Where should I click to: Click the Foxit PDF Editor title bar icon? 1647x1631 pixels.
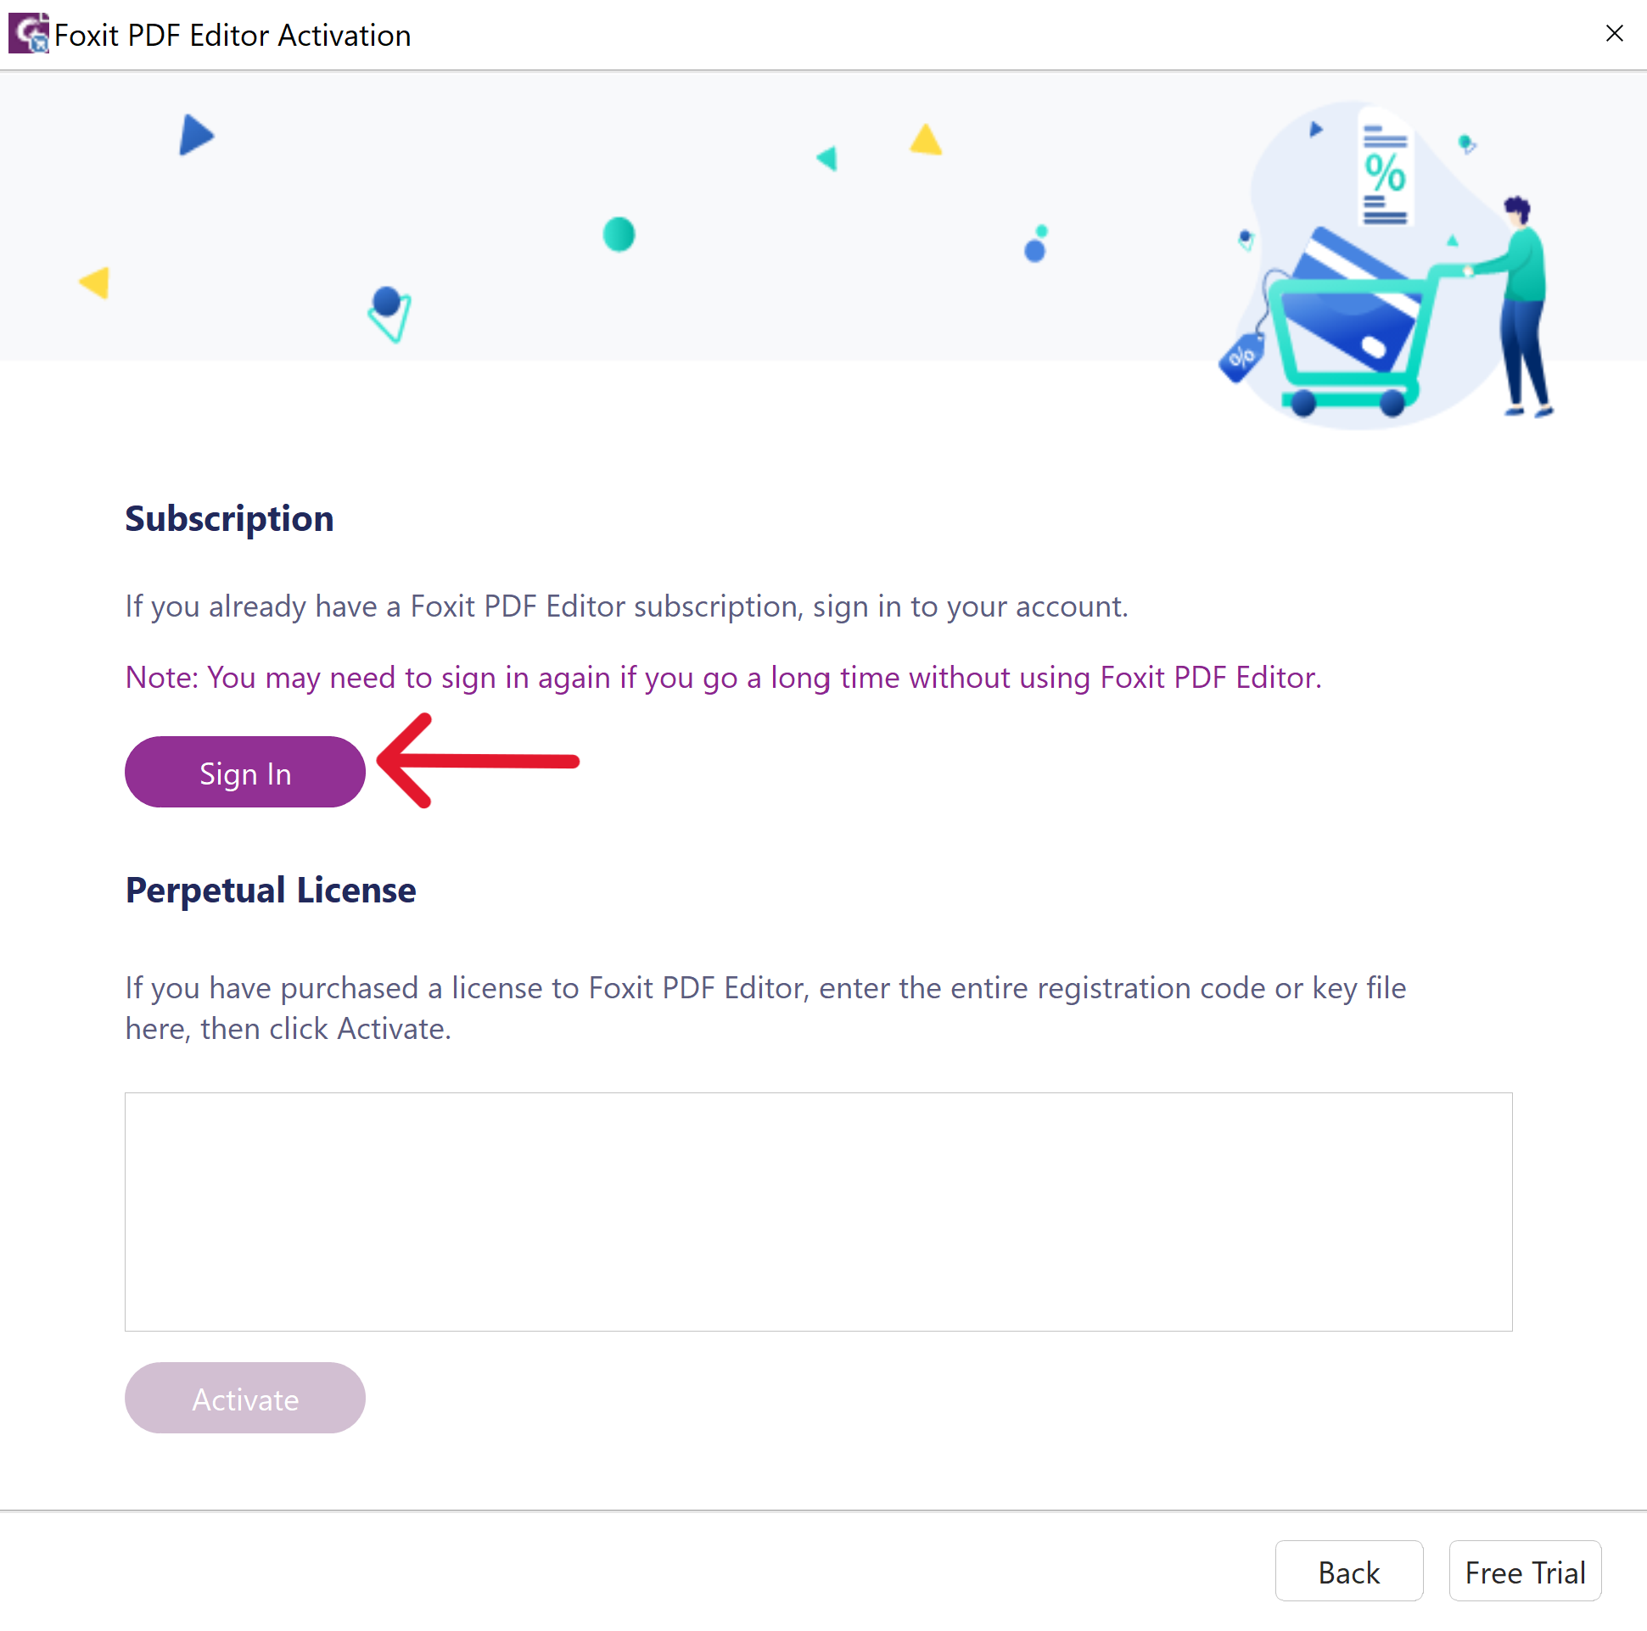pyautogui.click(x=29, y=34)
